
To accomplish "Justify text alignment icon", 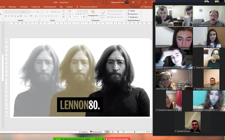I will point(52,16).
